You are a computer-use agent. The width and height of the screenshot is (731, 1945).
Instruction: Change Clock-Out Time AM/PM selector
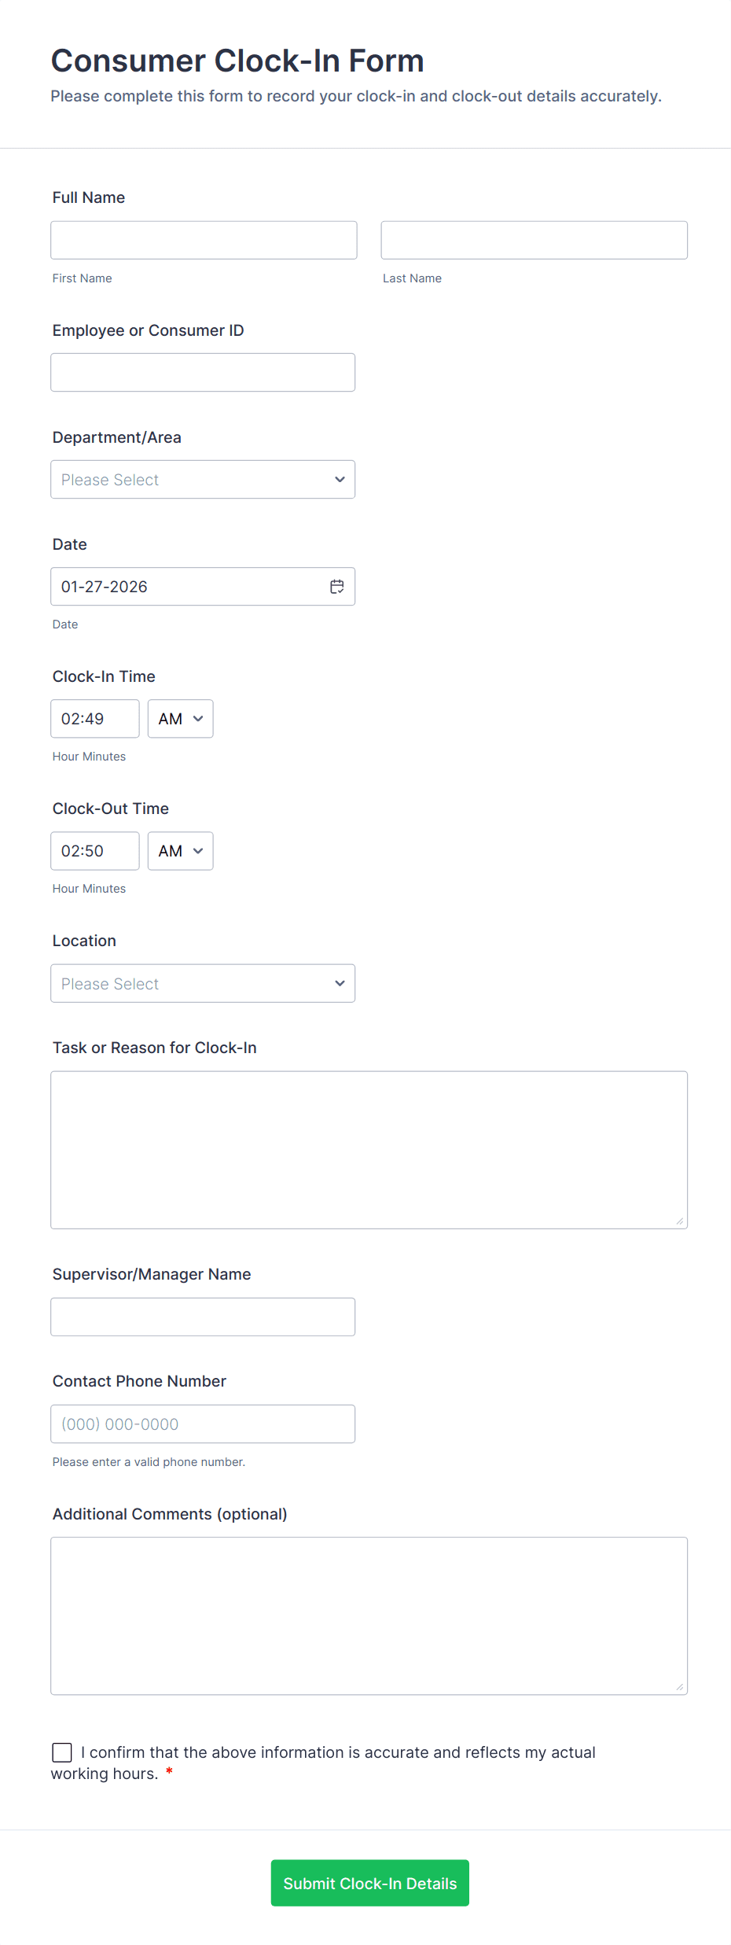click(x=180, y=851)
